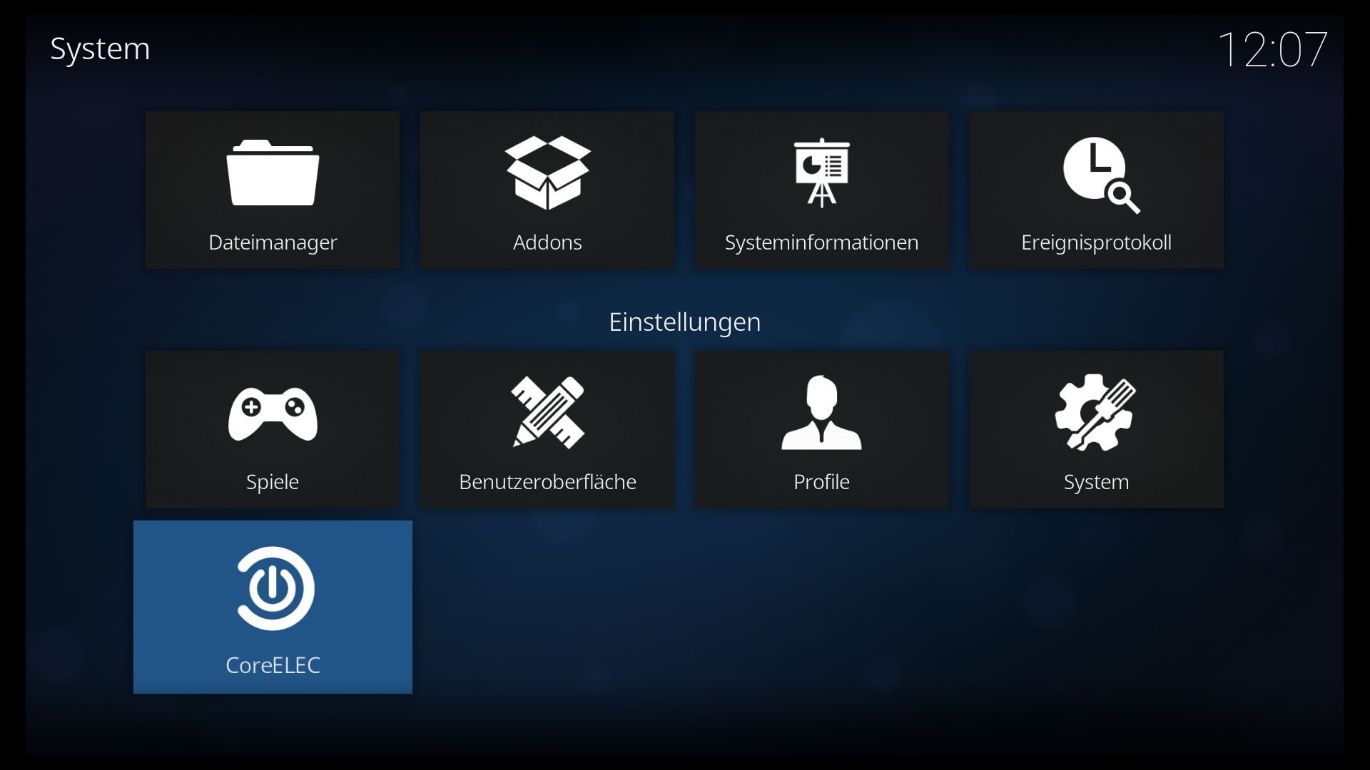Open the Addons box icon
Viewport: 1370px width, 770px height.
[x=547, y=173]
